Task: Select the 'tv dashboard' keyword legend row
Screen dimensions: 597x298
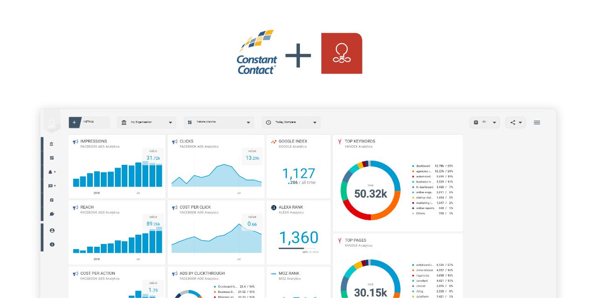Action: 432,187
